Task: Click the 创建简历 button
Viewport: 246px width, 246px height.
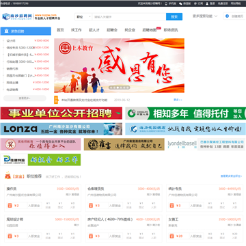Action: (234, 16)
